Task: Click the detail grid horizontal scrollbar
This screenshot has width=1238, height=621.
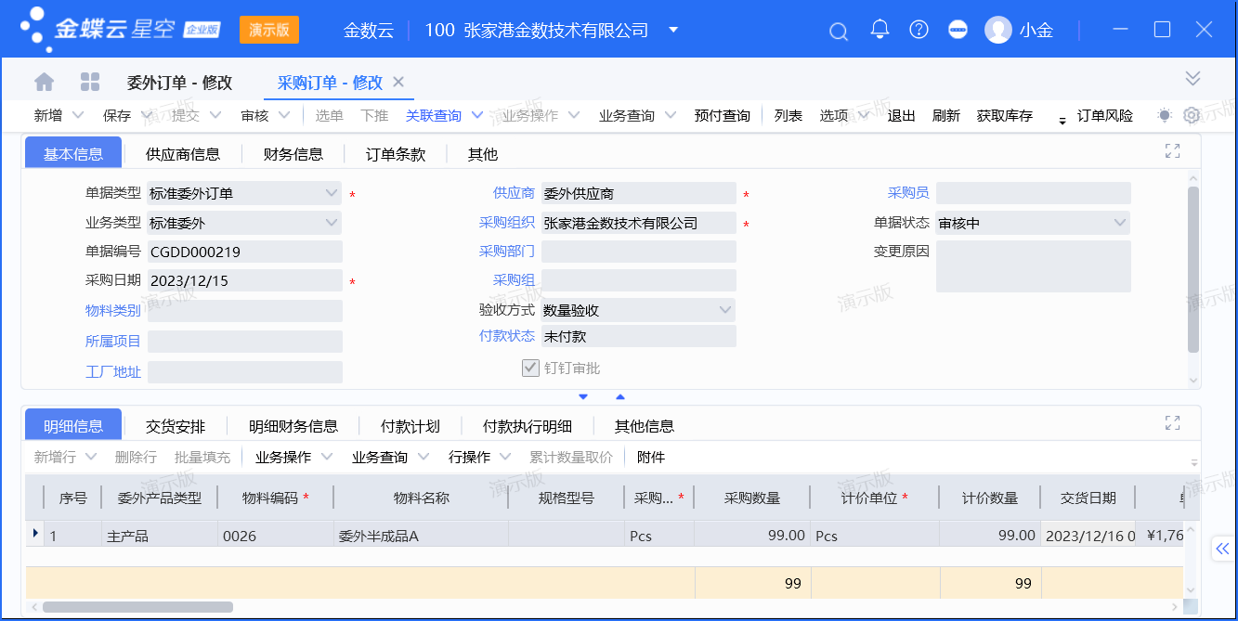Action: point(137,607)
